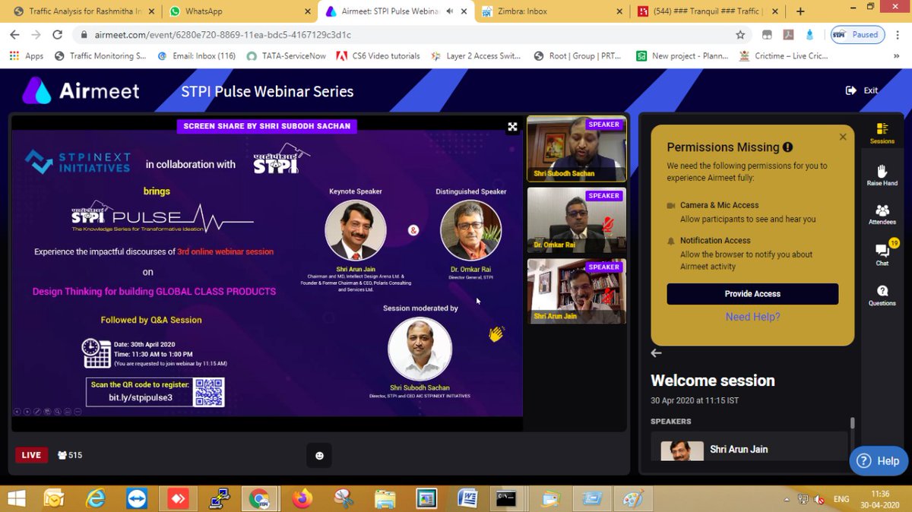Screen dimensions: 912x512
Task: Click the Airmeet logo
Action: 81,90
